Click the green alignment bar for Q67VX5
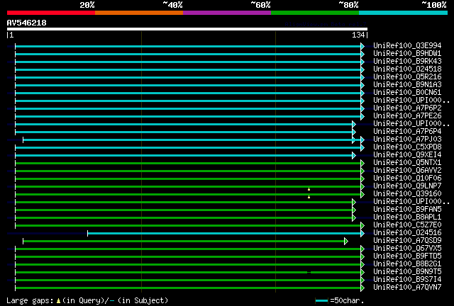Viewport: 454px width, 306px height. (188, 249)
